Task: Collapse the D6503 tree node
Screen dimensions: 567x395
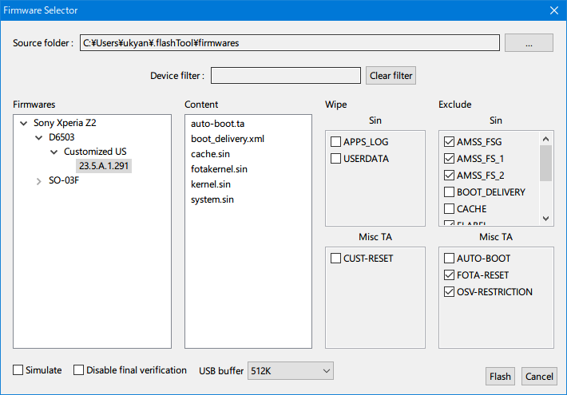Action: pyautogui.click(x=38, y=138)
